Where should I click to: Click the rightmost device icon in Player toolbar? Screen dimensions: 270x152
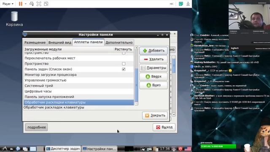(x=188, y=4)
